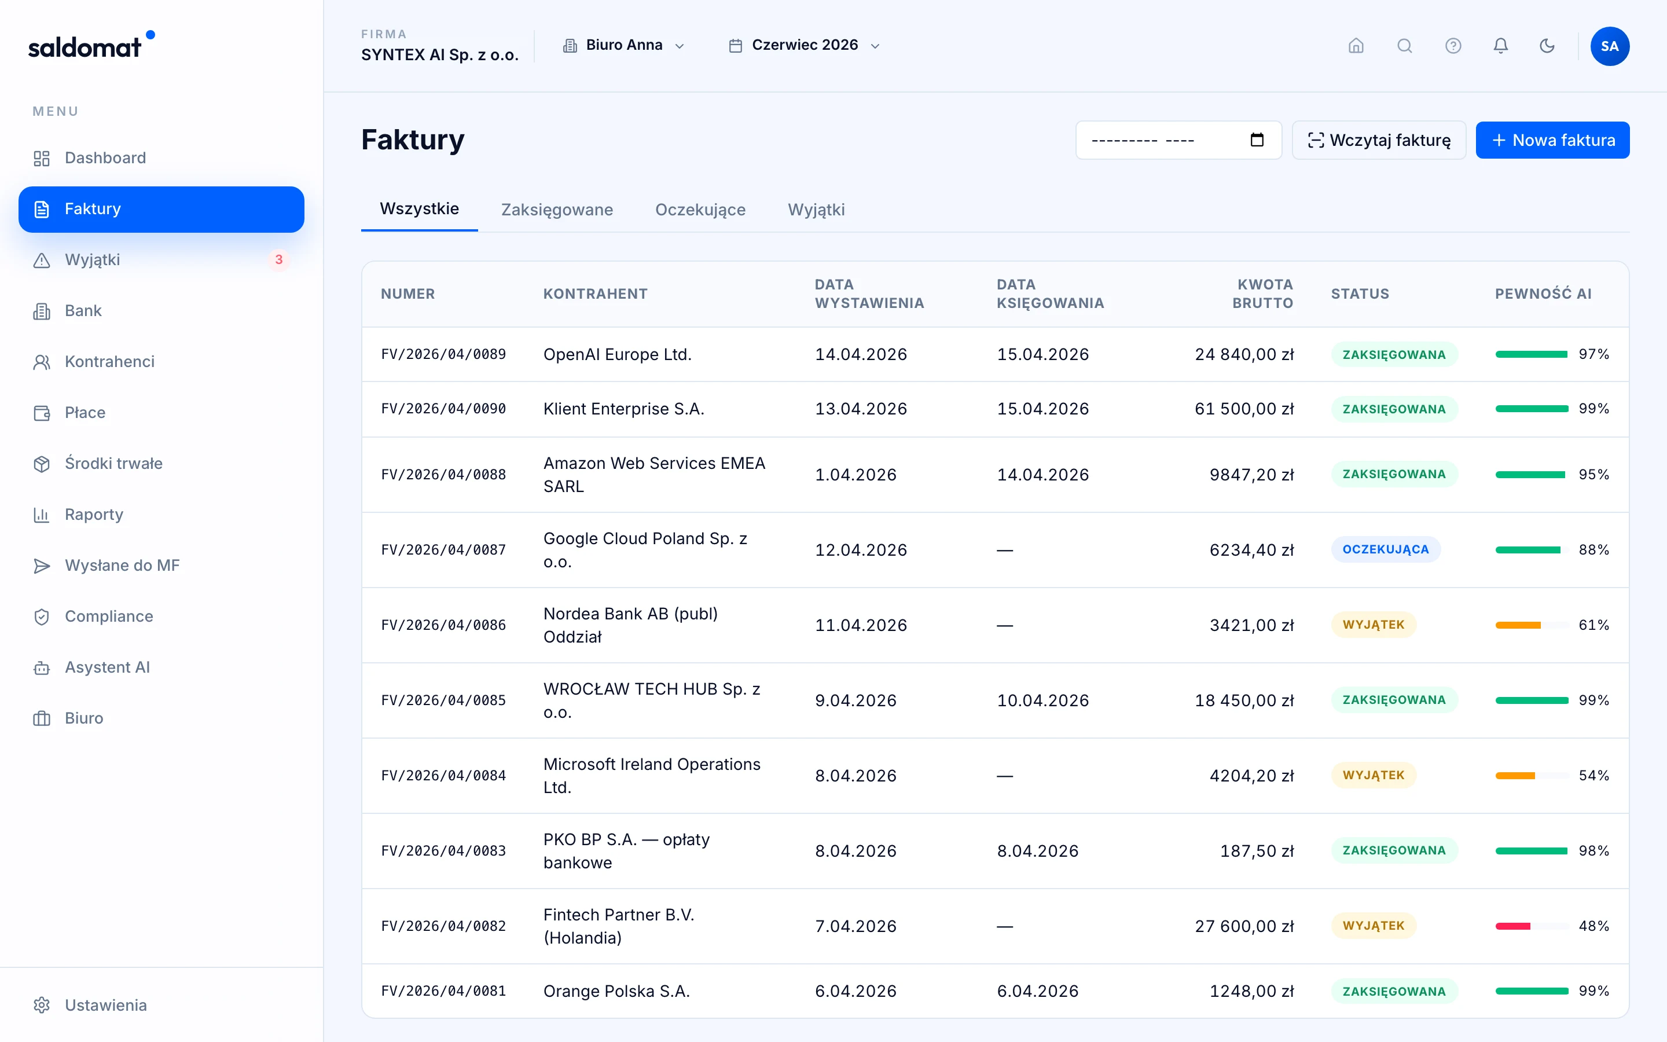Screen dimensions: 1667x1042
Task: Open invoice row FV/2026/04/0089
Action: click(x=994, y=354)
